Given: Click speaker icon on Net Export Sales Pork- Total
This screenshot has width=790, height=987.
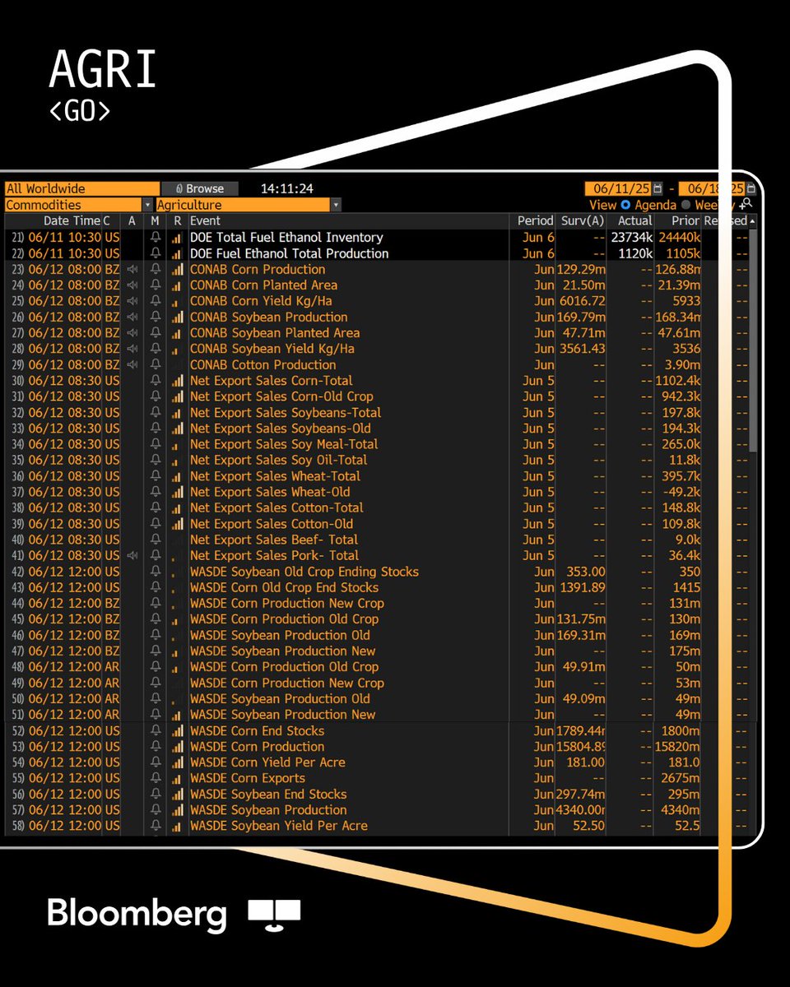Looking at the screenshot, I should pyautogui.click(x=132, y=556).
